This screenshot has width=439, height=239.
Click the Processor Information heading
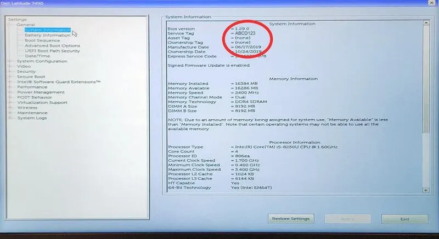(295, 143)
